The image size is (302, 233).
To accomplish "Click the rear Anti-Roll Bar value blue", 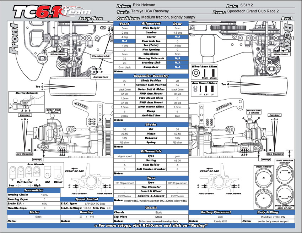I will (x=177, y=116).
